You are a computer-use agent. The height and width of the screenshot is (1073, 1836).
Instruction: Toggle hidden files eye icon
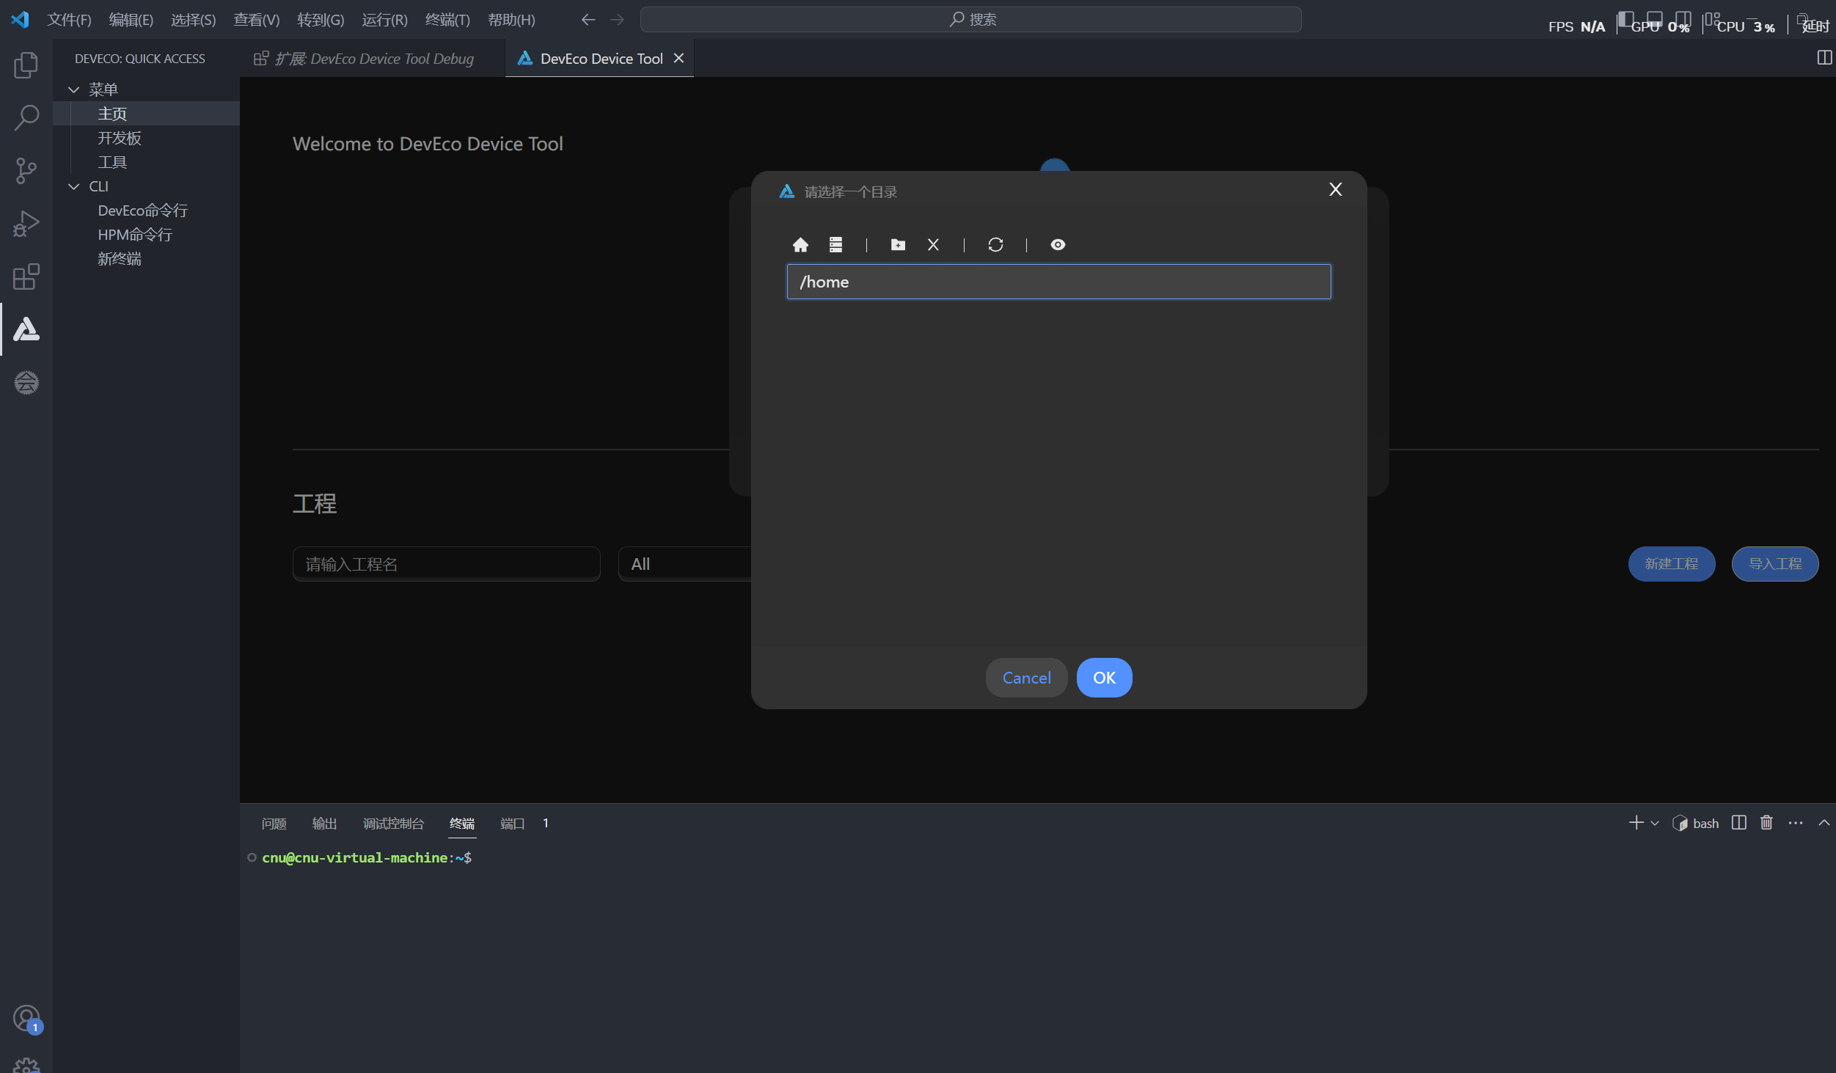[x=1058, y=245]
